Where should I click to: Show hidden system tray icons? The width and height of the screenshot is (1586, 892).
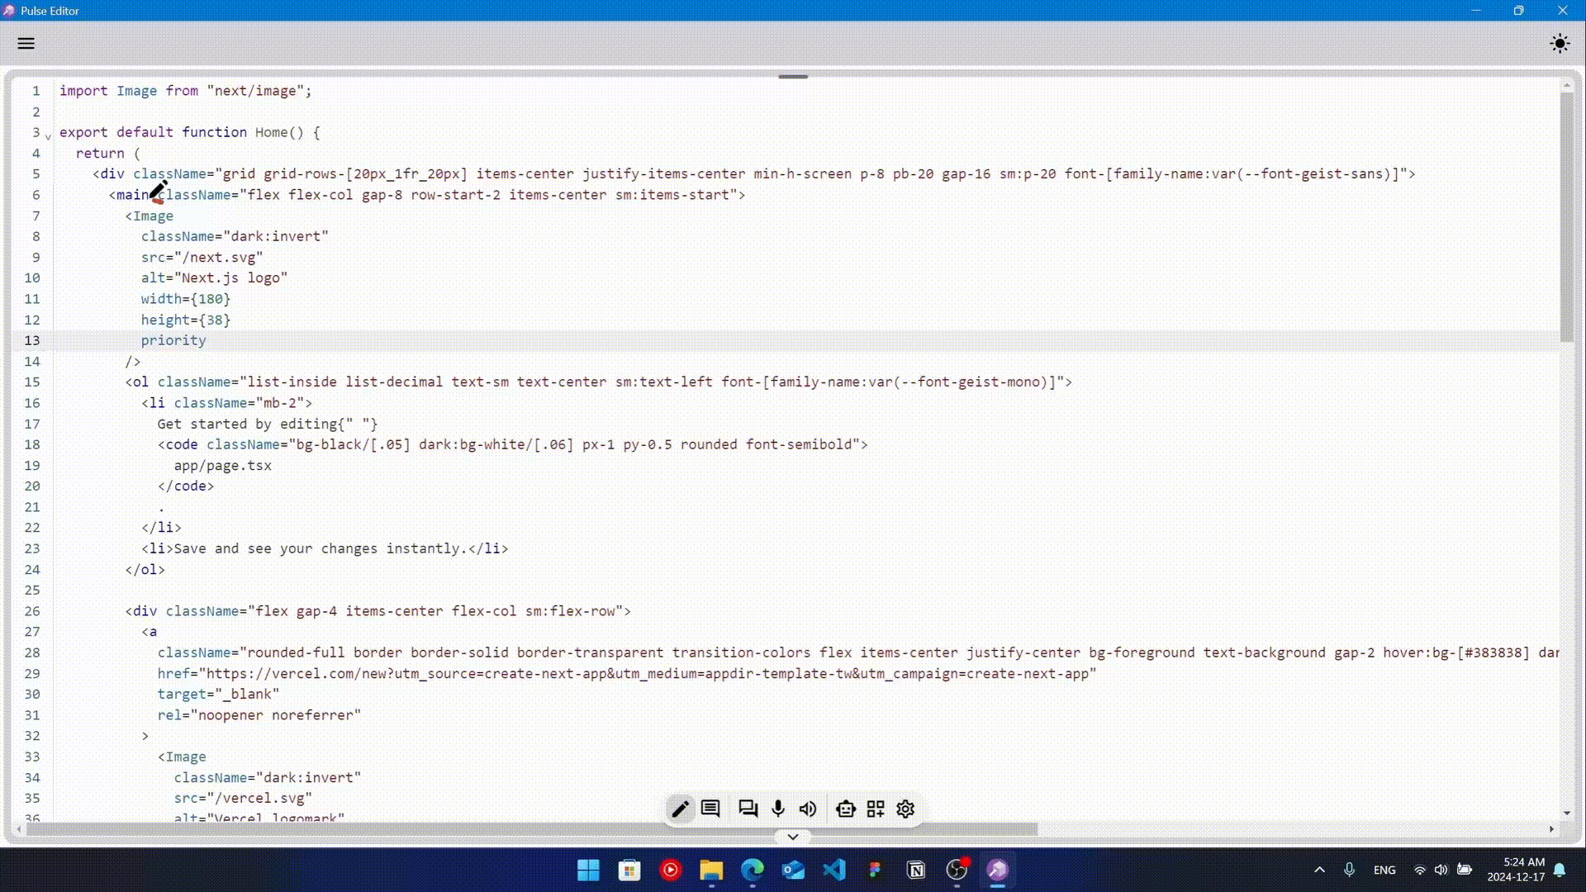pyautogui.click(x=1319, y=870)
